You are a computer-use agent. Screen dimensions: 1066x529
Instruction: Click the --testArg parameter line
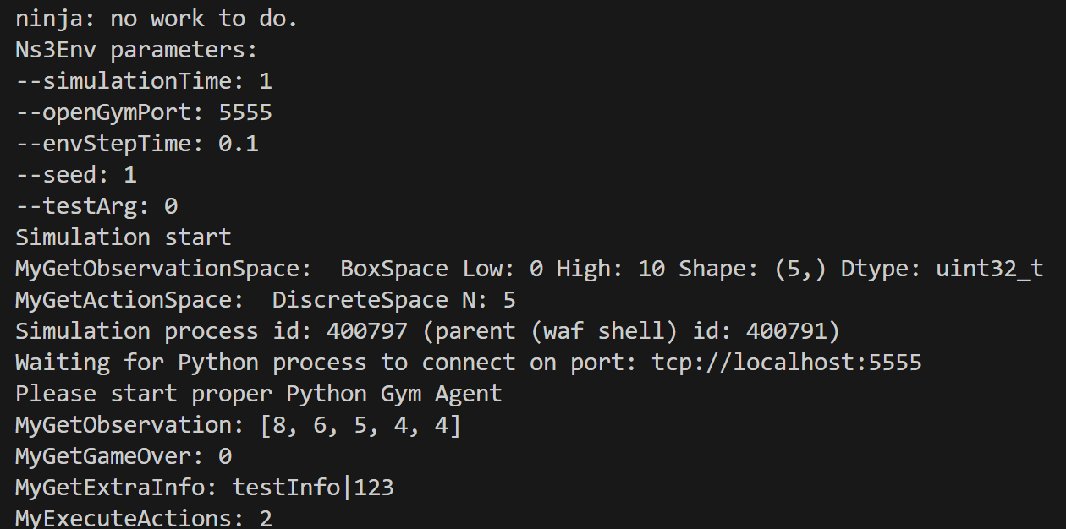(x=96, y=206)
